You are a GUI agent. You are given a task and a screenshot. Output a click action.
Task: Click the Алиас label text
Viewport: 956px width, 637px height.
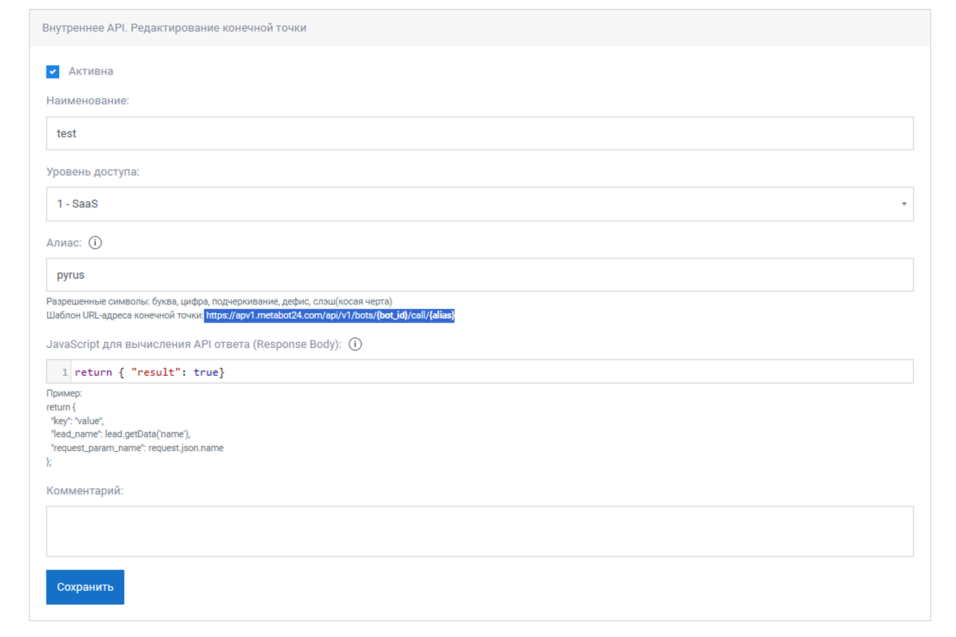(64, 242)
